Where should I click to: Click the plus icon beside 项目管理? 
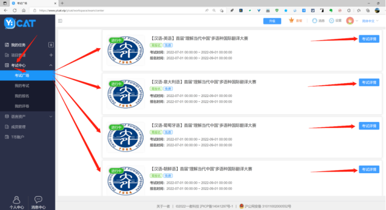[x=51, y=55]
